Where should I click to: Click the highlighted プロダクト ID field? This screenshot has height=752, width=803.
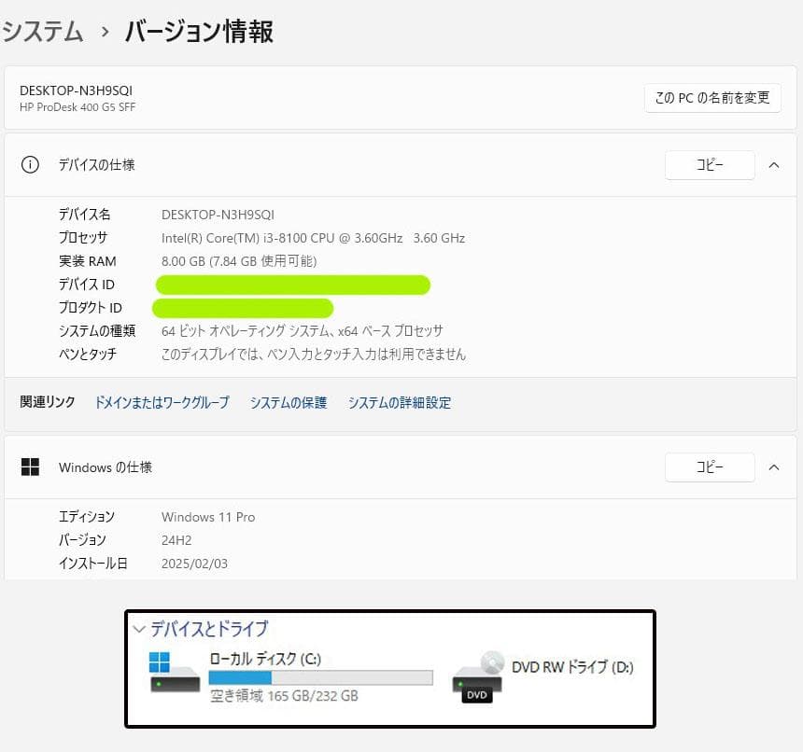[x=243, y=307]
